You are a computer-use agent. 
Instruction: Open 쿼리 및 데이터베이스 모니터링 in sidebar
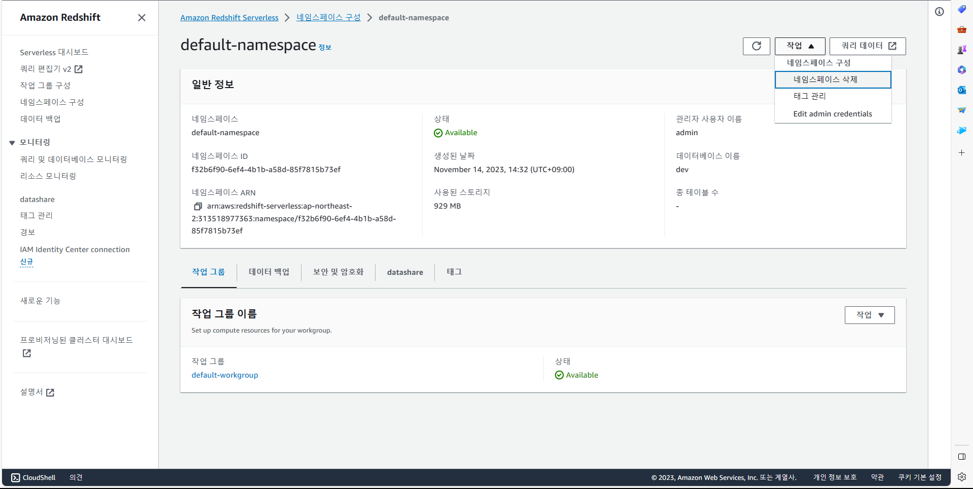point(73,159)
